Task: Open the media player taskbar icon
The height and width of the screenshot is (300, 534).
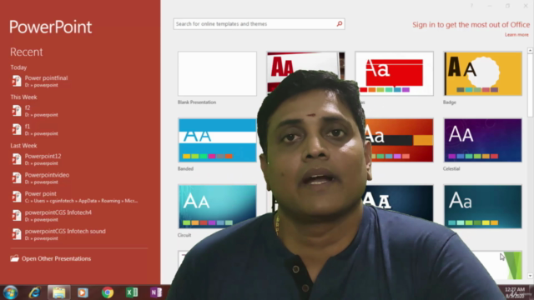Action: (x=83, y=292)
